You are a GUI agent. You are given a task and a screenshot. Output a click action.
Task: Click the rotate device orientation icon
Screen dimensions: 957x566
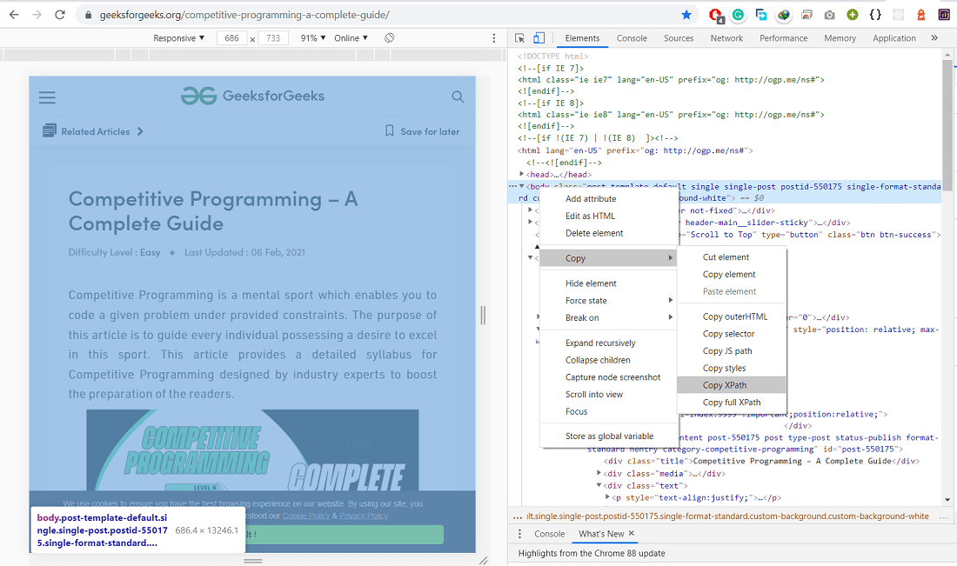[x=390, y=37]
